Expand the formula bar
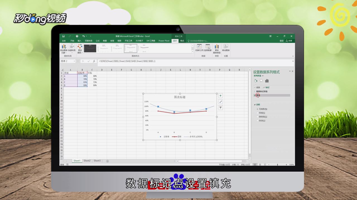The width and height of the screenshot is (357, 200). [293, 61]
